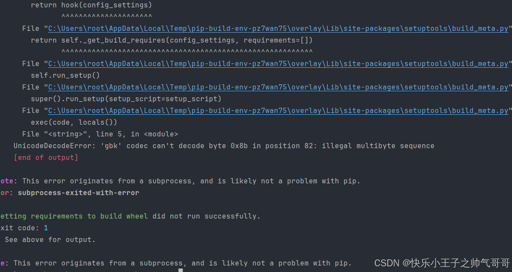Open build_meta.py link above self.run_setup() line
This screenshot has height=272, width=512.
tap(278, 64)
